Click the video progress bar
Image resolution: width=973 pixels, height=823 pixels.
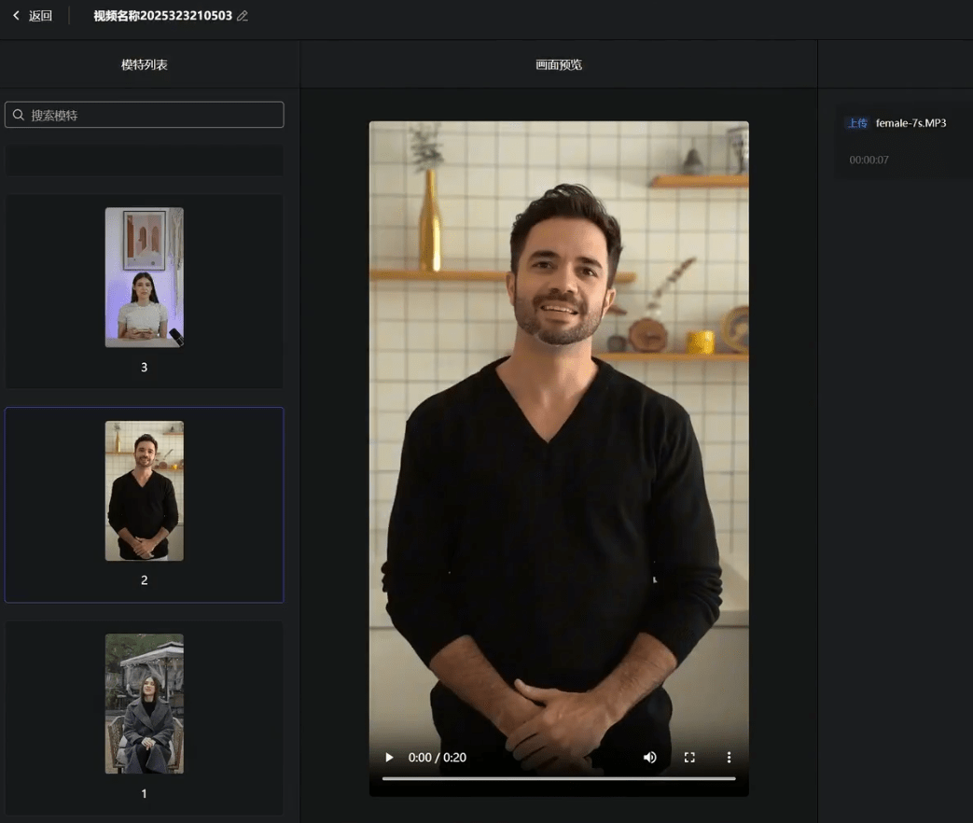tap(559, 778)
